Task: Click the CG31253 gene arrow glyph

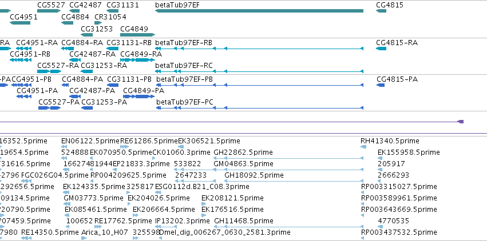Action: 86,35
